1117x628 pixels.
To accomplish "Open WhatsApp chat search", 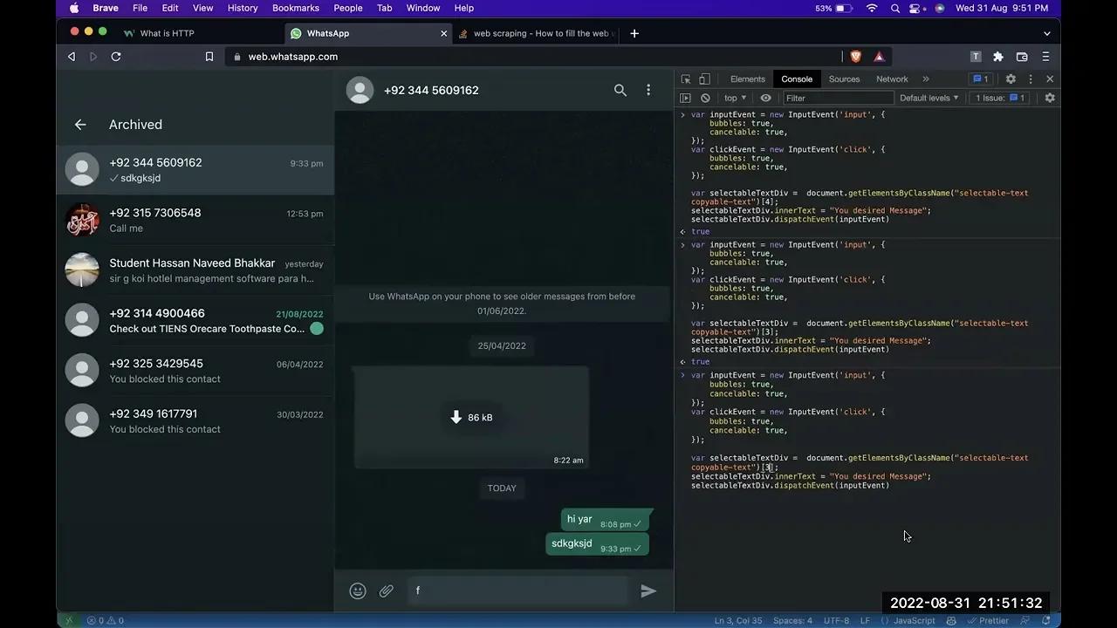I will [620, 90].
